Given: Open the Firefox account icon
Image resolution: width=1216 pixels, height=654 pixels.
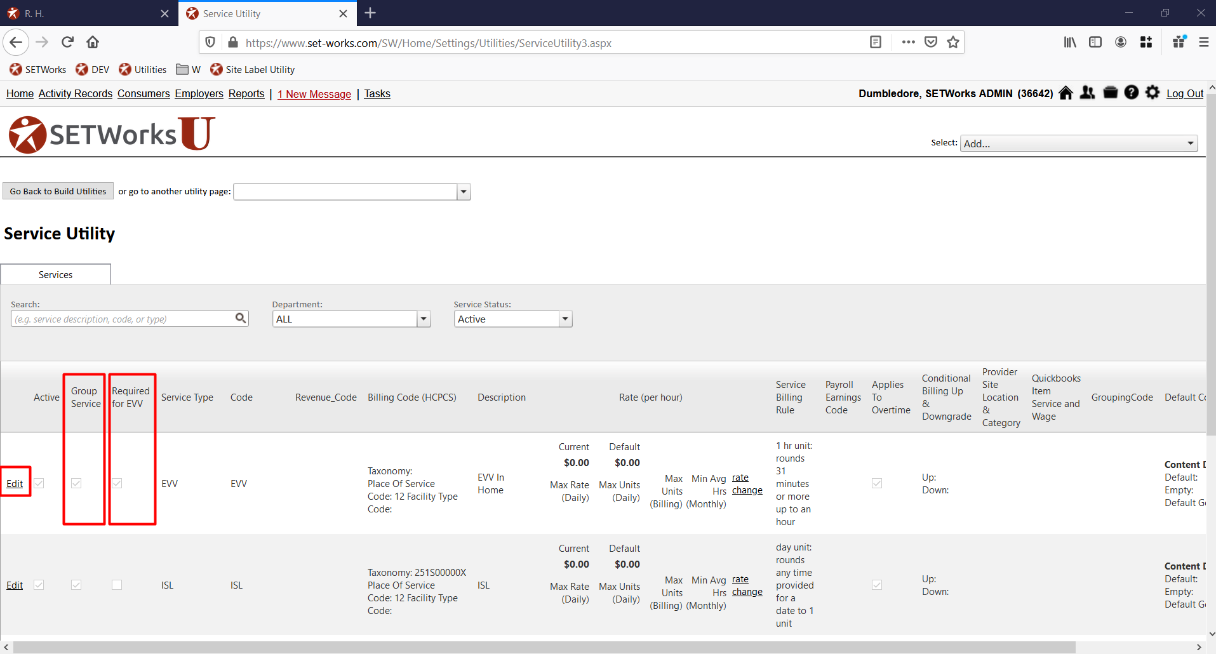Looking at the screenshot, I should click(1121, 43).
